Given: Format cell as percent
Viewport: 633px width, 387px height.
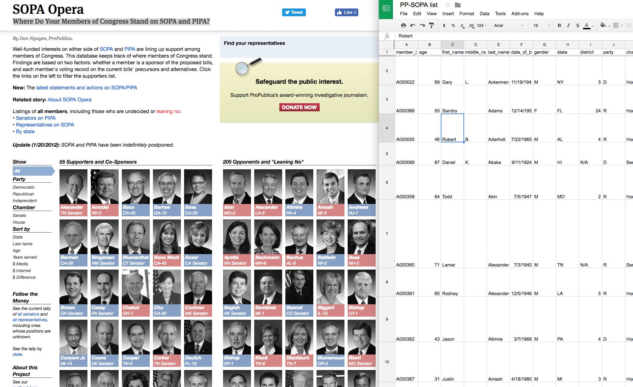Looking at the screenshot, I should click(453, 25).
